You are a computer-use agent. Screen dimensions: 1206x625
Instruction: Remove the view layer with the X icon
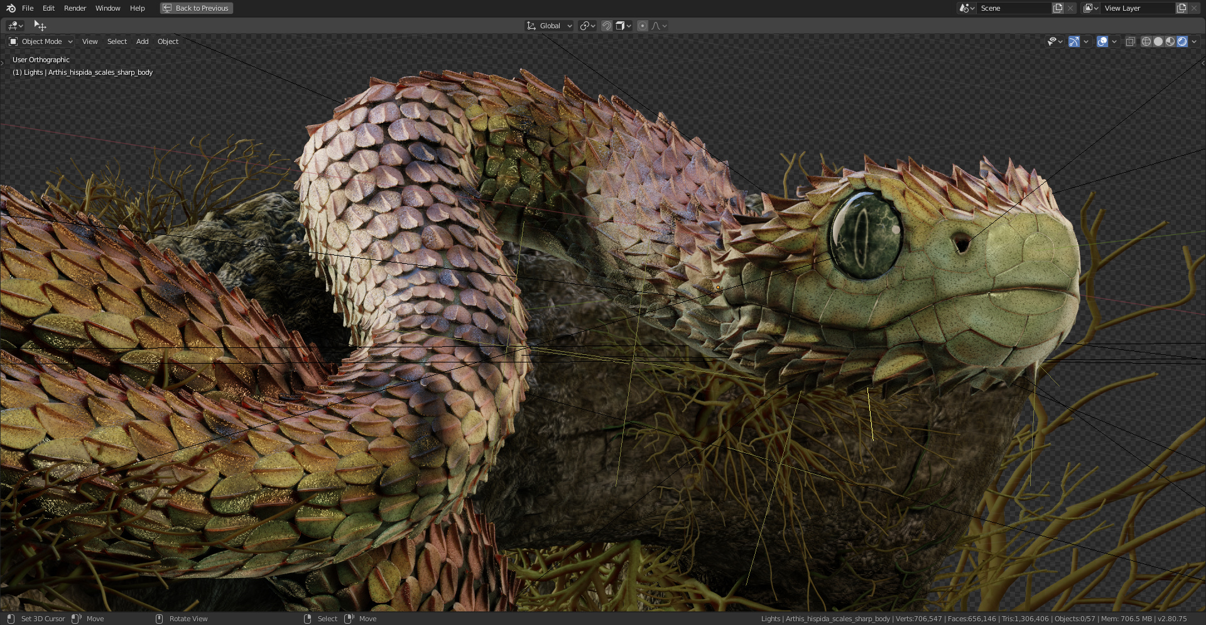1194,8
